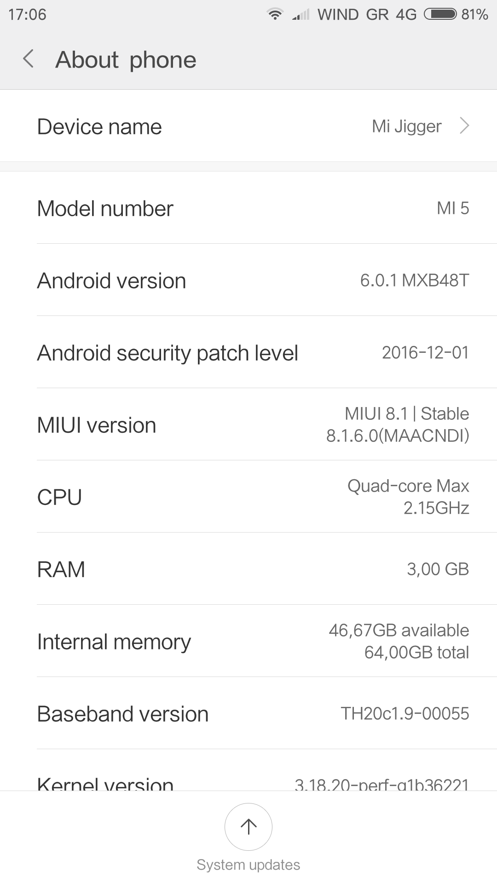This screenshot has height=883, width=497.
Task: Tap the Android version row
Action: [248, 281]
